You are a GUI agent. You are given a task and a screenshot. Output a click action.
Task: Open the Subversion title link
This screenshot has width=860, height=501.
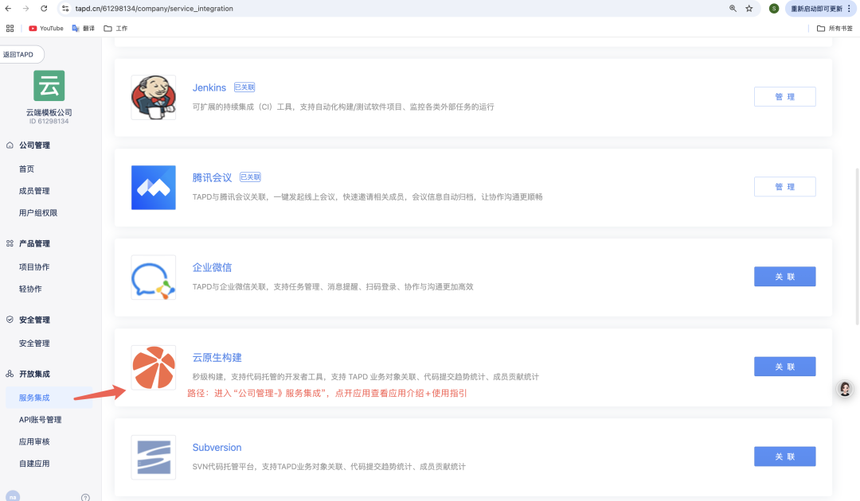217,448
